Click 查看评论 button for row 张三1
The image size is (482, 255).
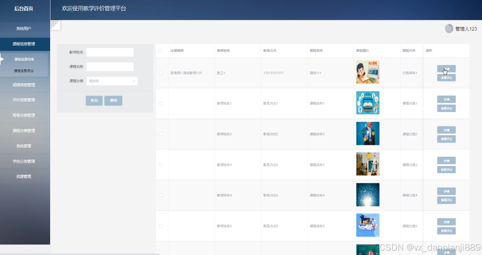coord(446,78)
